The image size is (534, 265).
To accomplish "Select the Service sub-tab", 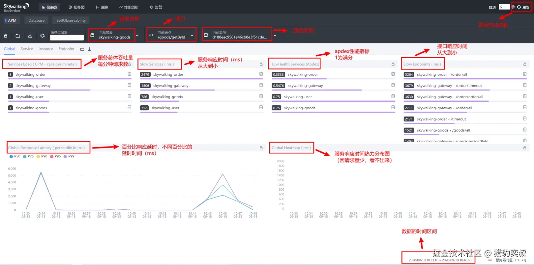I will [27, 49].
